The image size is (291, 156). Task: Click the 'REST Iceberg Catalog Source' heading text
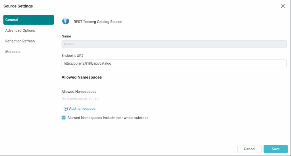tap(97, 22)
